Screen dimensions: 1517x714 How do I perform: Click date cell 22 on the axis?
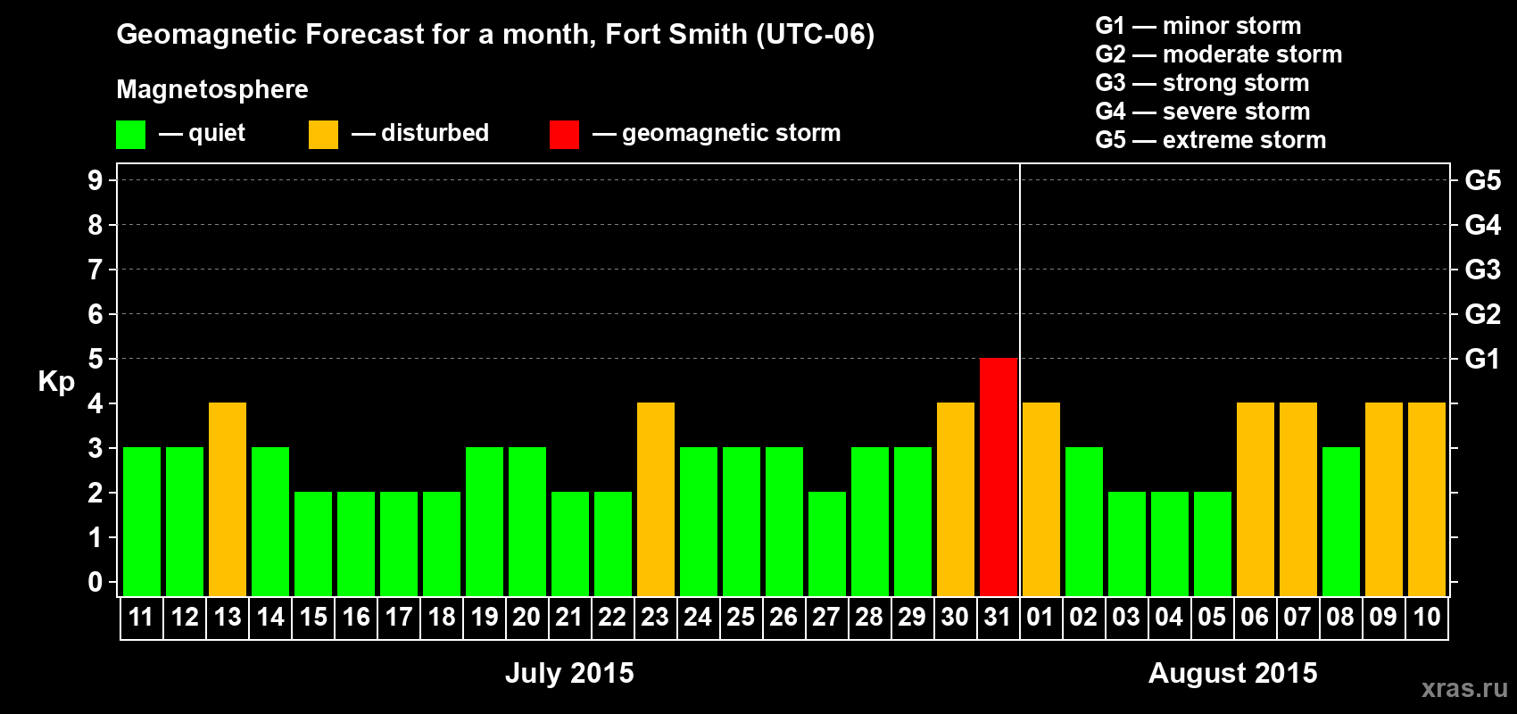click(613, 618)
